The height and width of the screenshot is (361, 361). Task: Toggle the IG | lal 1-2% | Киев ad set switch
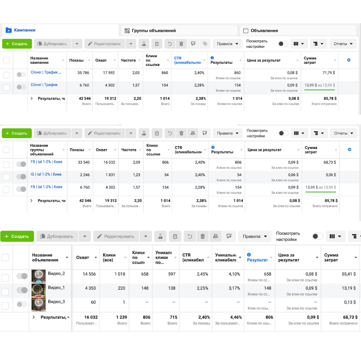(x=21, y=176)
